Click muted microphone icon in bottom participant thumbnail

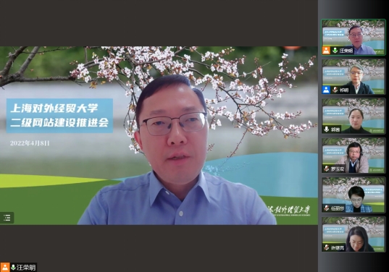point(327,247)
